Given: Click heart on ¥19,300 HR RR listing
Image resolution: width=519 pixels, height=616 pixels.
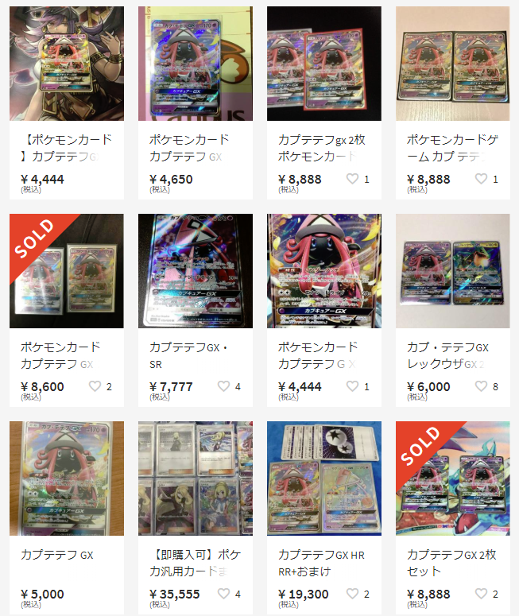Looking at the screenshot, I should 352,594.
